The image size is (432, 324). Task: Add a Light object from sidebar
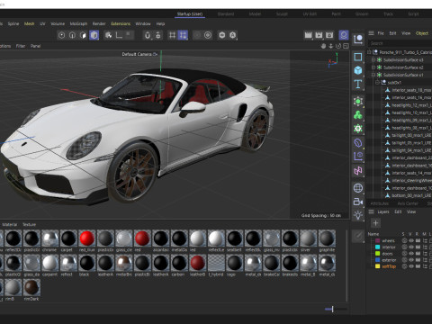click(358, 215)
